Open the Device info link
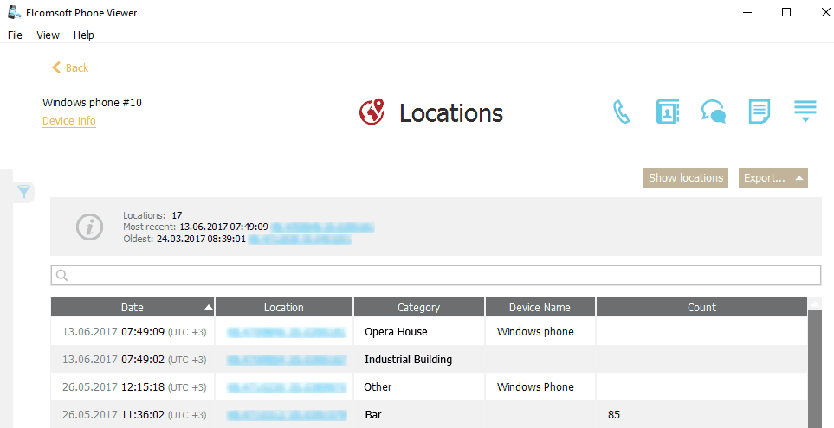The width and height of the screenshot is (834, 428). 69,121
